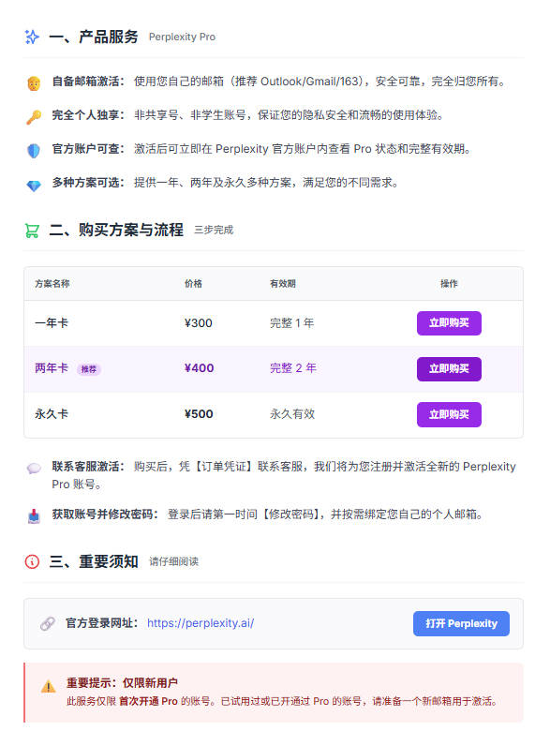Viewport: 550px width, 731px height.
Task: Click the inbox icon beside 获取账号并修改密码
Action: click(x=34, y=516)
